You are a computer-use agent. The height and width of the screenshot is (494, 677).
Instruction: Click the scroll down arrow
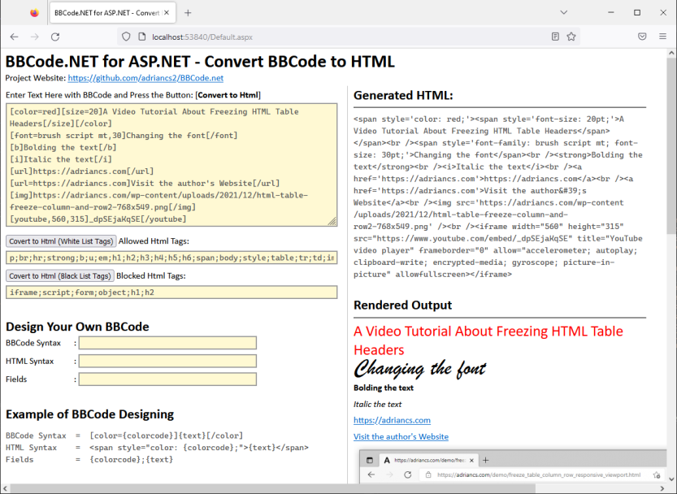coord(671,479)
